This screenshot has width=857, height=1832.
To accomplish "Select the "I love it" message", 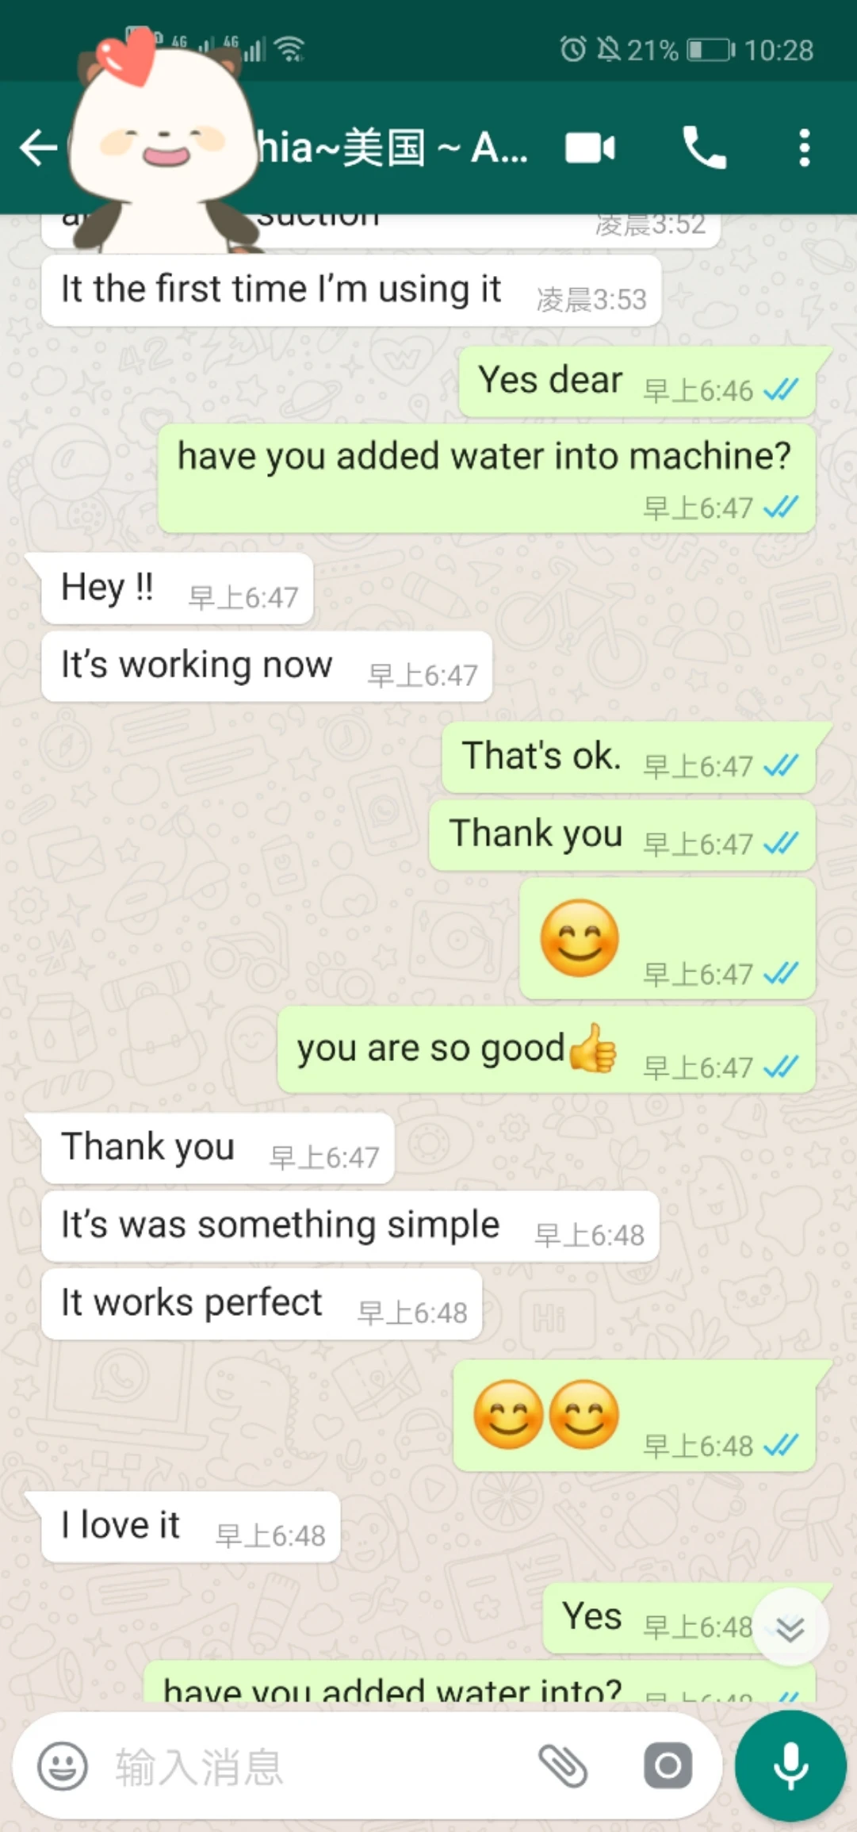I will tap(190, 1527).
